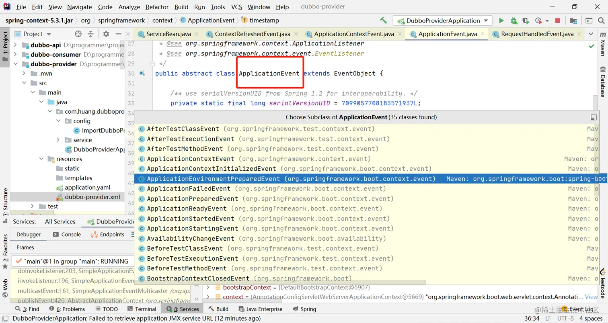Show hidden editor tabs dropdown

[x=591, y=34]
